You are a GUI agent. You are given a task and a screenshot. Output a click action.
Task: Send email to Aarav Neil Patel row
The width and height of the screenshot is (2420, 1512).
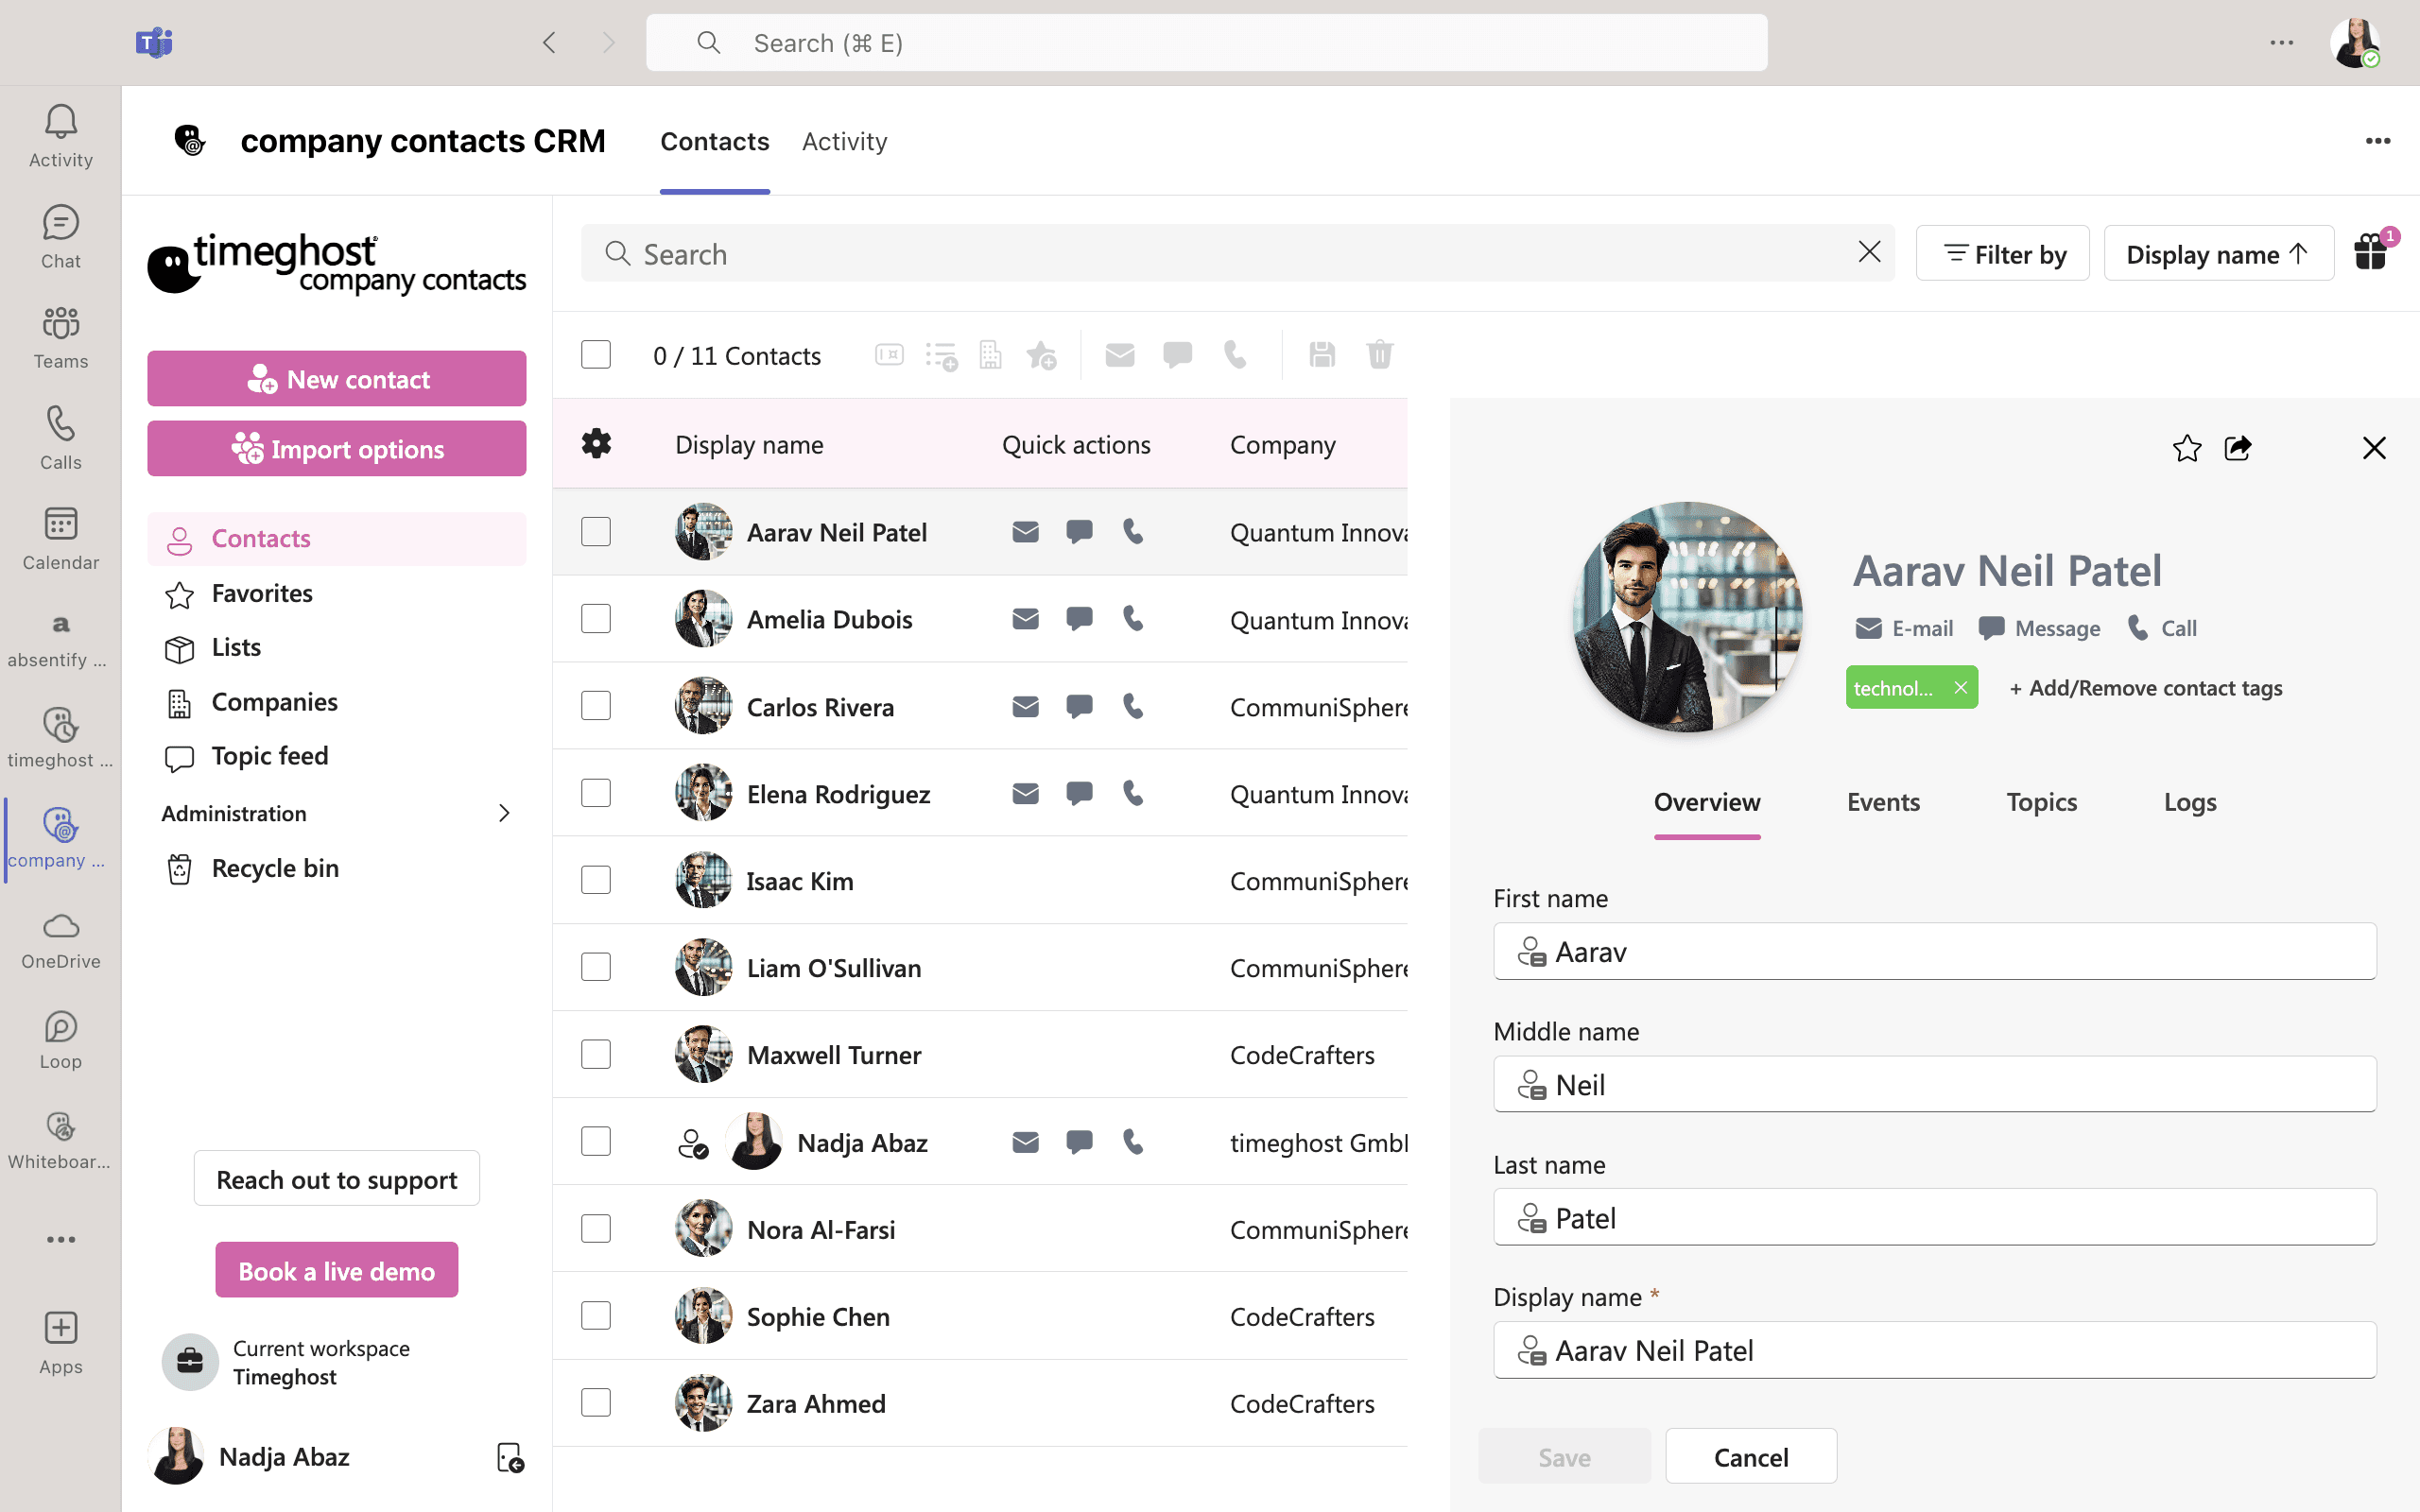[1025, 532]
